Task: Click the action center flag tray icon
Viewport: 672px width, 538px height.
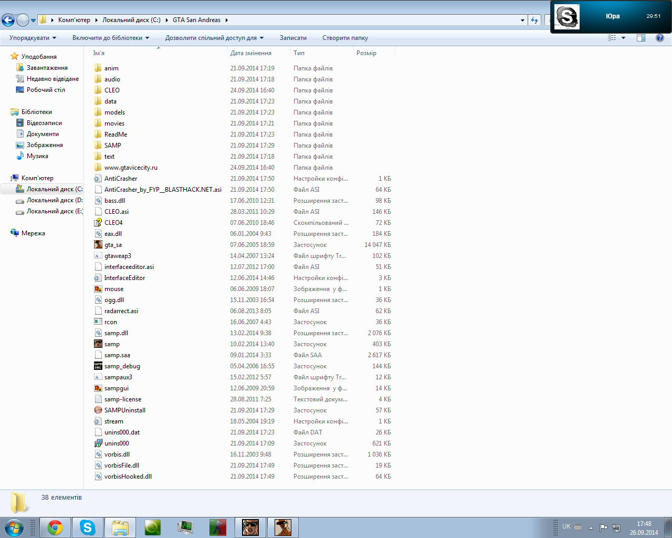Action: coord(604,527)
